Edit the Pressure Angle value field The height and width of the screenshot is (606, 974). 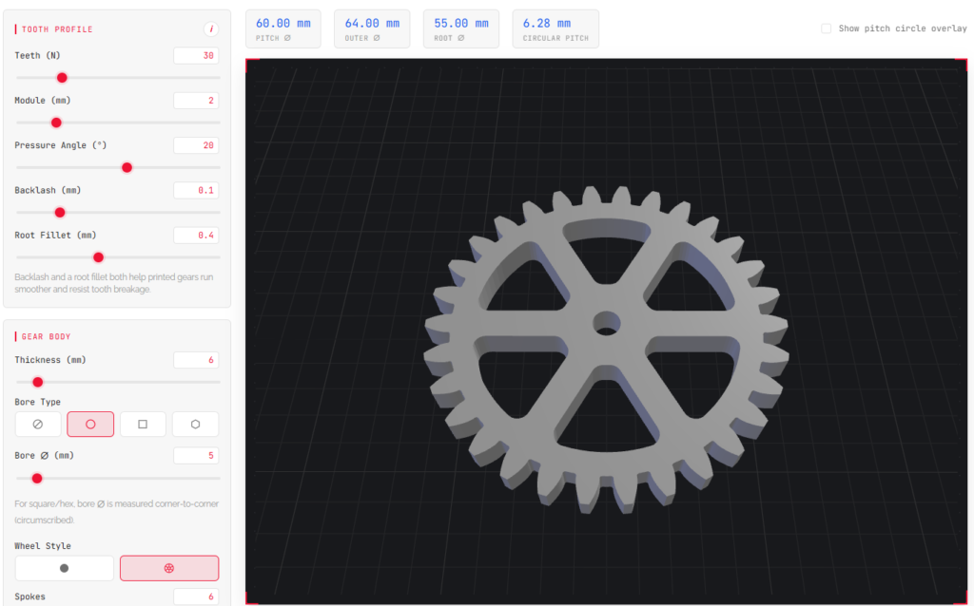coord(196,145)
